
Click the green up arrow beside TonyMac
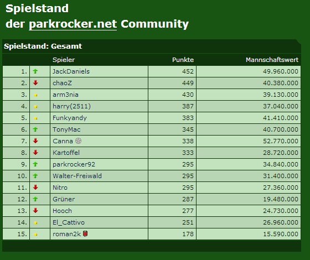(35, 129)
